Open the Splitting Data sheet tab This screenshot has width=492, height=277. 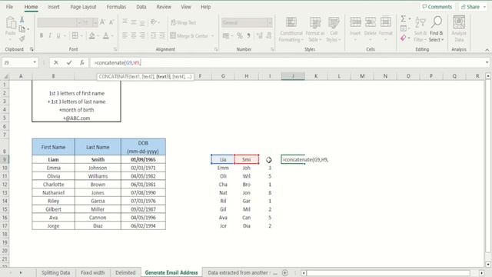click(55, 272)
